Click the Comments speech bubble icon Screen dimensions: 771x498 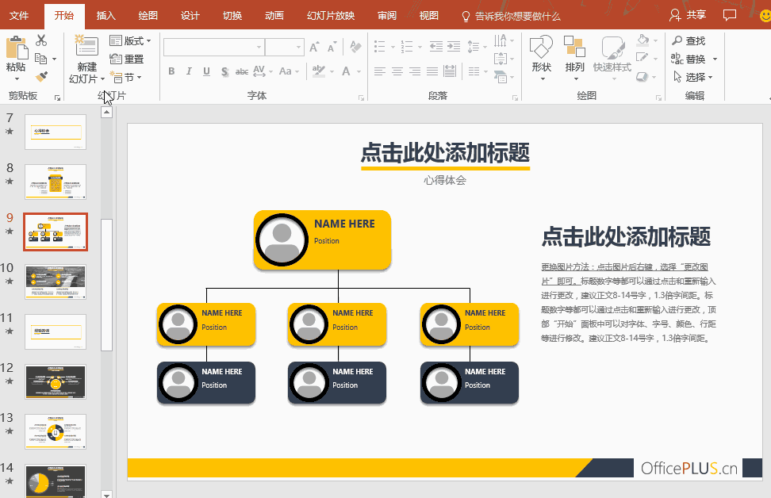click(x=730, y=15)
